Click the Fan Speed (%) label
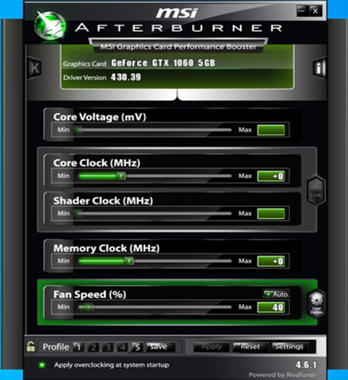 coord(89,295)
